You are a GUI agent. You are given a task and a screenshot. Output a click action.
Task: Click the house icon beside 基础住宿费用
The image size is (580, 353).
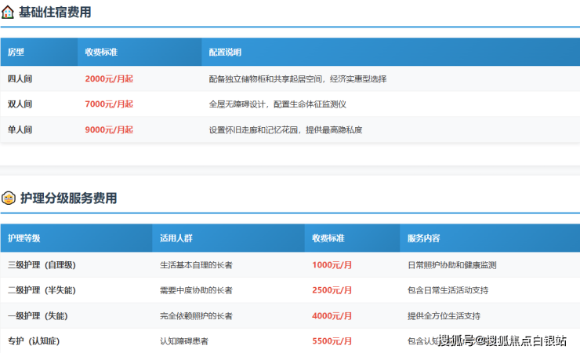(x=8, y=13)
